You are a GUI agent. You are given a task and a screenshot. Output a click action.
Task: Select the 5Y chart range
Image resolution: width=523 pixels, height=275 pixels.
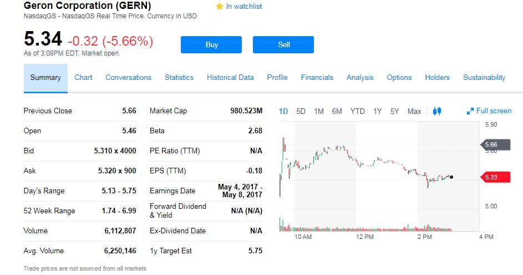tap(394, 111)
